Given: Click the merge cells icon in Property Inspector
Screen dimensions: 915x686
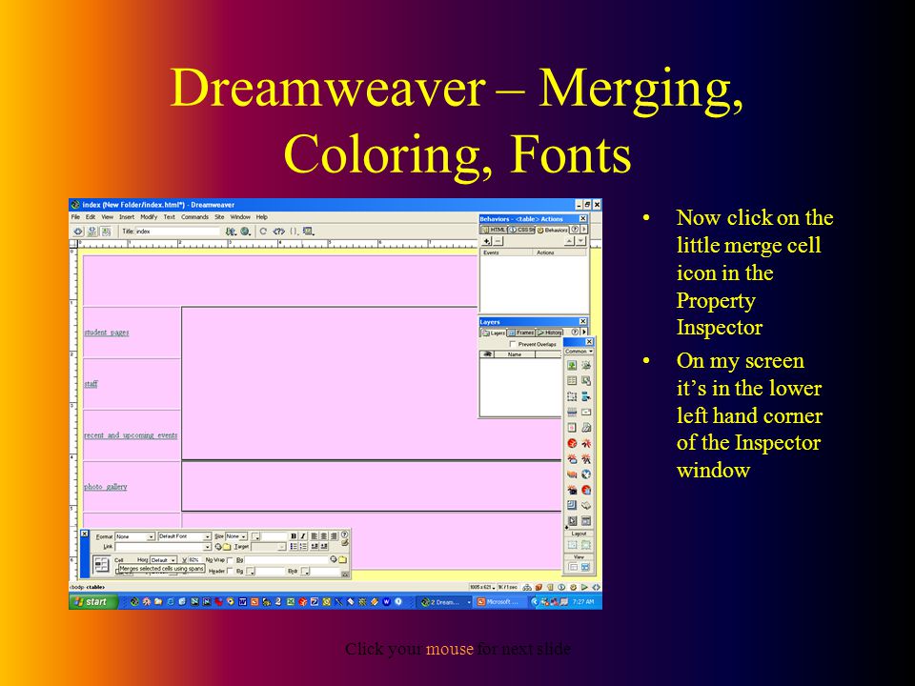Looking at the screenshot, I should (x=119, y=573).
